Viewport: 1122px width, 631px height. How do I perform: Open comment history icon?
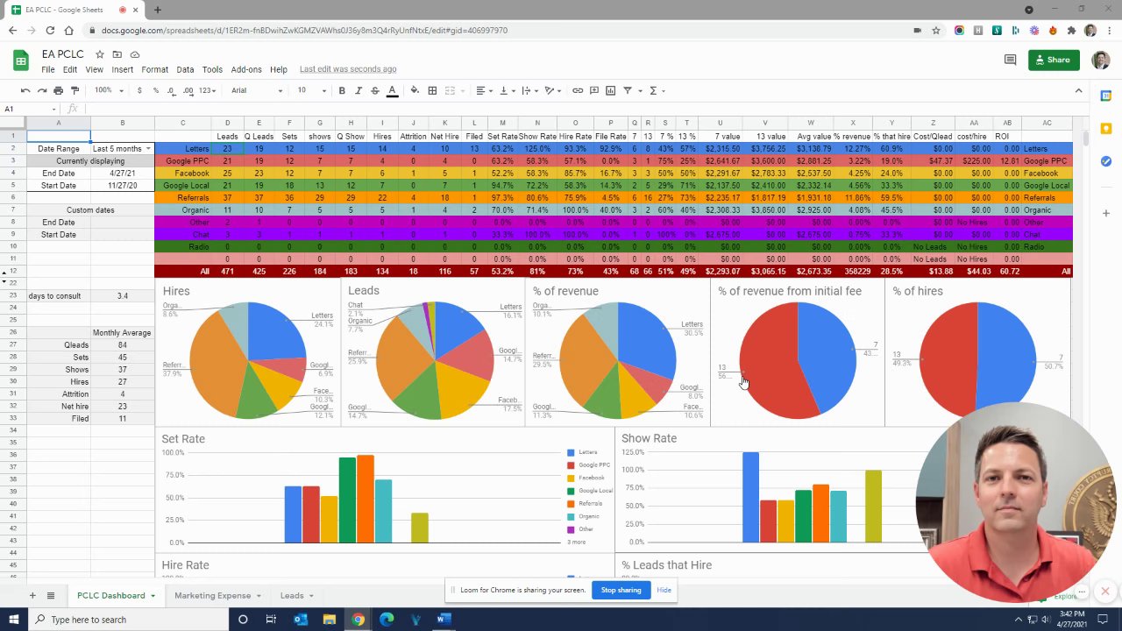coord(1010,60)
